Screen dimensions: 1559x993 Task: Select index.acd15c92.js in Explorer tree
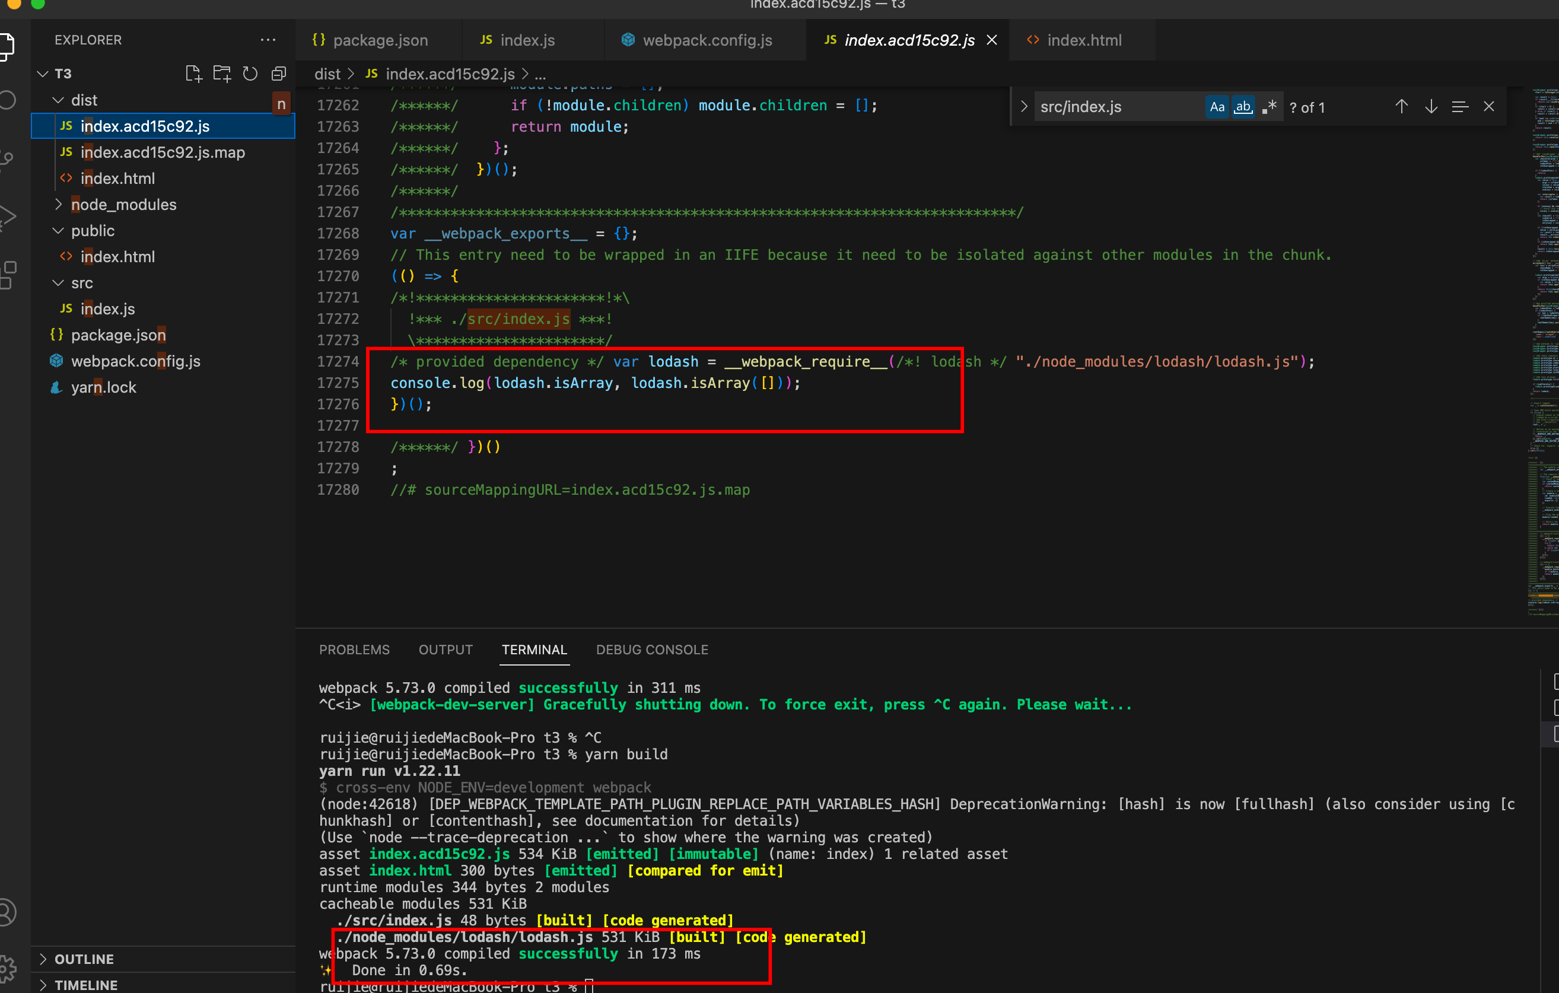tap(163, 126)
